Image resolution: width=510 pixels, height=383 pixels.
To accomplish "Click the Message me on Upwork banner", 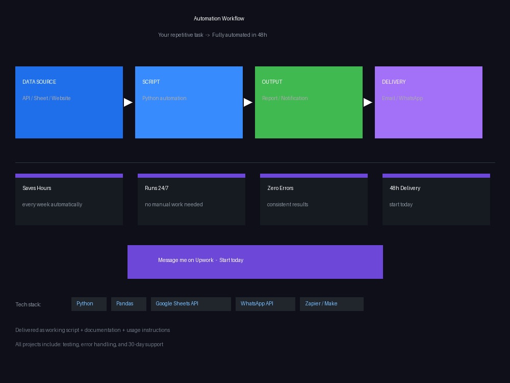I will coord(256,262).
